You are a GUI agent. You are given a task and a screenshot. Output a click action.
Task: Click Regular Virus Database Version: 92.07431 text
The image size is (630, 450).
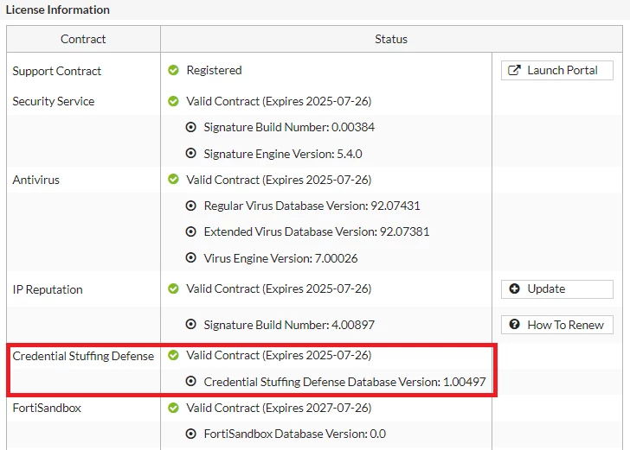312,206
